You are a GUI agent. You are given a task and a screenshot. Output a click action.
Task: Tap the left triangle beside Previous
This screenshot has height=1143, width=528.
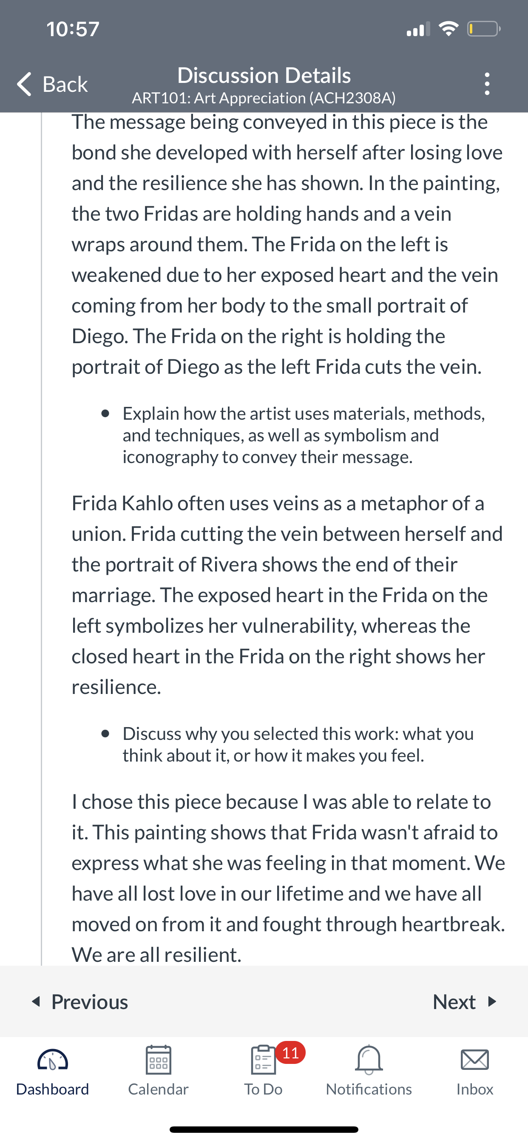pyautogui.click(x=36, y=1001)
